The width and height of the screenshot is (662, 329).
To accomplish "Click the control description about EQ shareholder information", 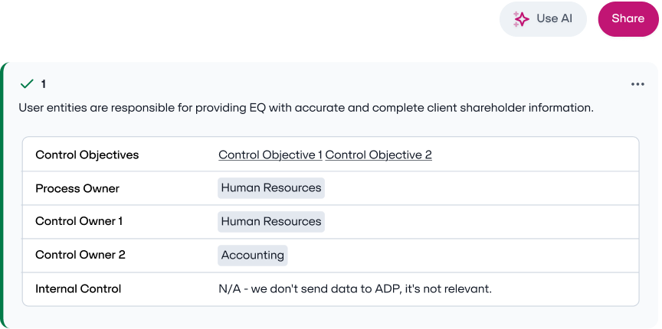I will [306, 108].
